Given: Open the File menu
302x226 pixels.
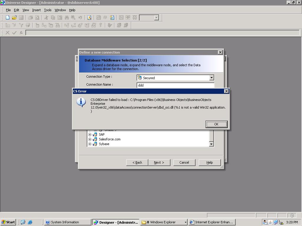Looking at the screenshot, I should (8, 10).
